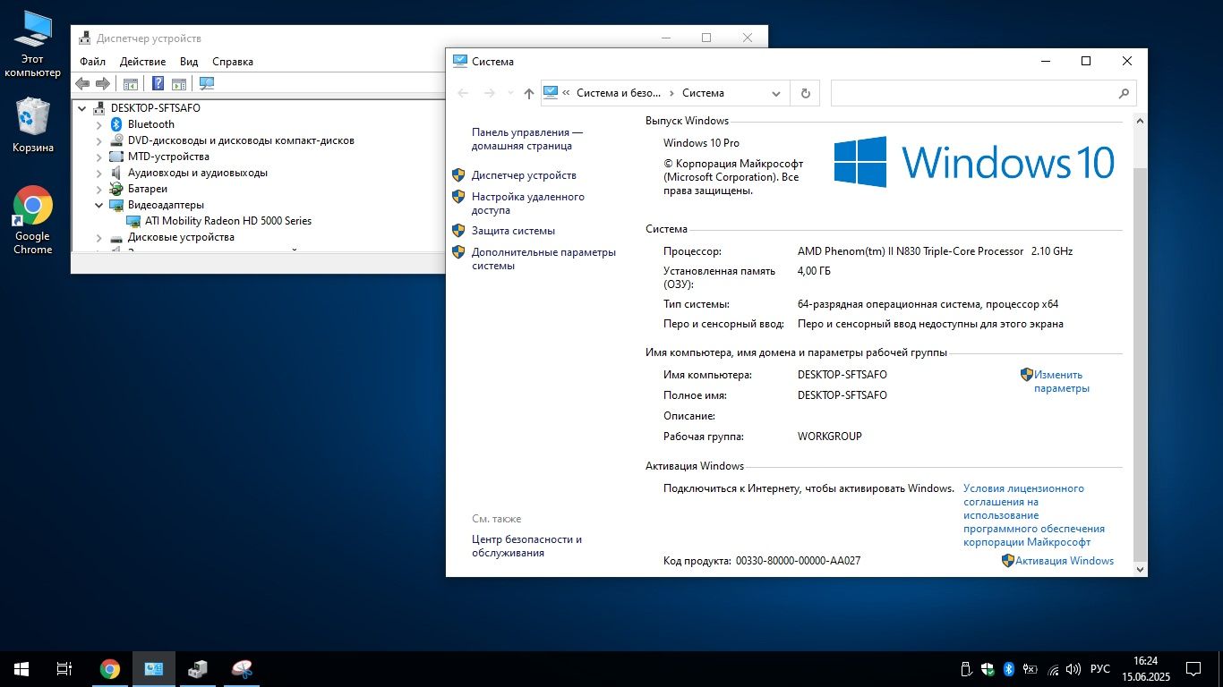Open the Action Center notification icon
Image resolution: width=1223 pixels, height=687 pixels.
click(x=1193, y=668)
